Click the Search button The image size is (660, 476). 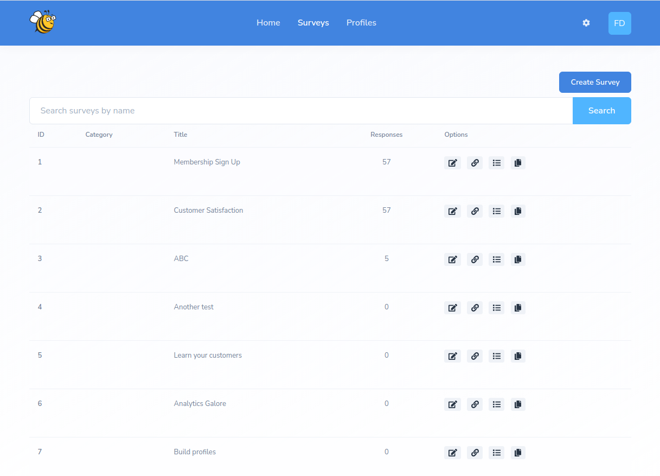coord(602,111)
